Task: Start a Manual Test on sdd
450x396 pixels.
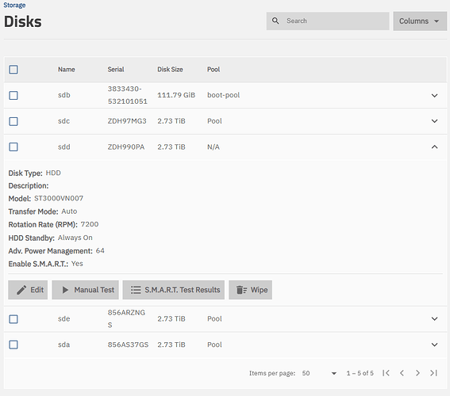Action: [85, 290]
